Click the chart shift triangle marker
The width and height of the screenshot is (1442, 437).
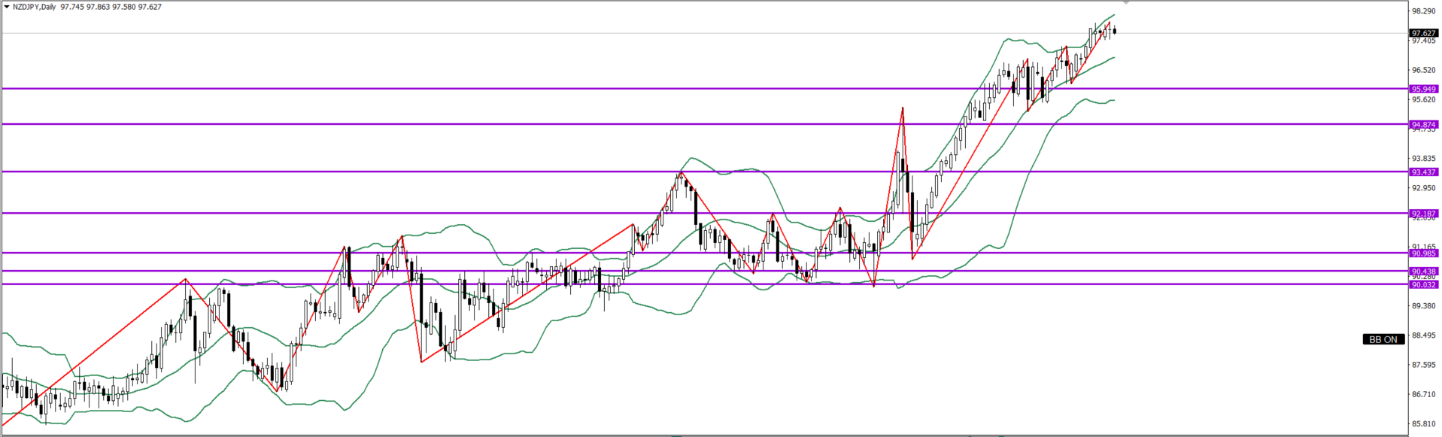click(x=1126, y=3)
